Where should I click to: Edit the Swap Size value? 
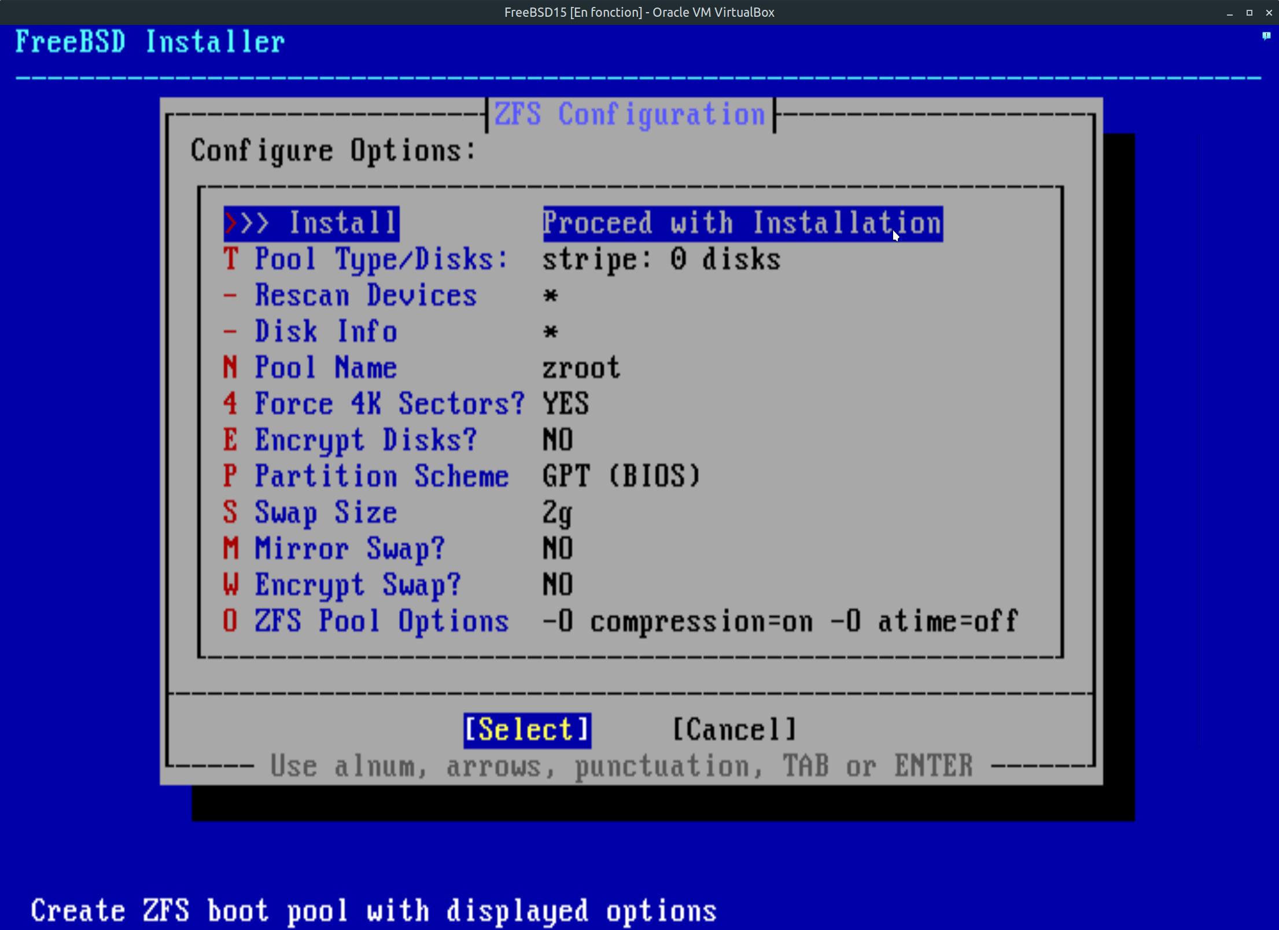click(326, 513)
